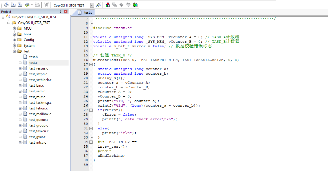
Task: Select test_queue.c in the project tree
Action: (x=39, y=120)
